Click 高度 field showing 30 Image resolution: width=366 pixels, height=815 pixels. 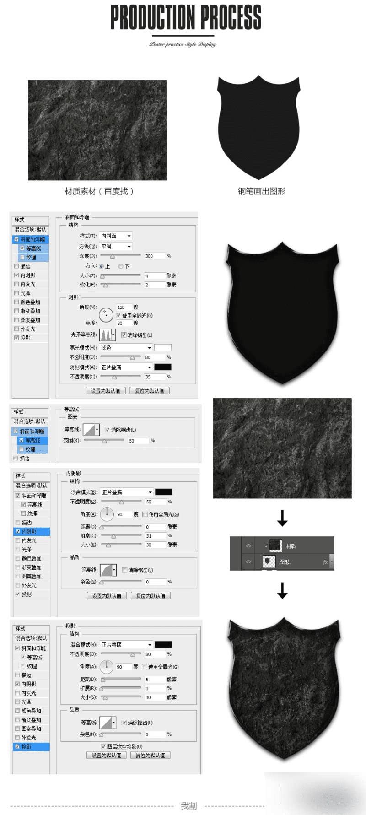pos(124,323)
